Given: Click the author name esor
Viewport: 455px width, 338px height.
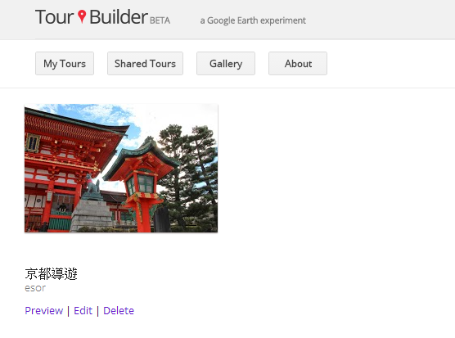Looking at the screenshot, I should (35, 288).
